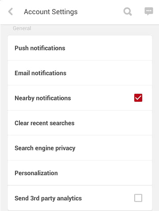Go back using the header arrow
This screenshot has height=211, width=159.
(x=11, y=12)
